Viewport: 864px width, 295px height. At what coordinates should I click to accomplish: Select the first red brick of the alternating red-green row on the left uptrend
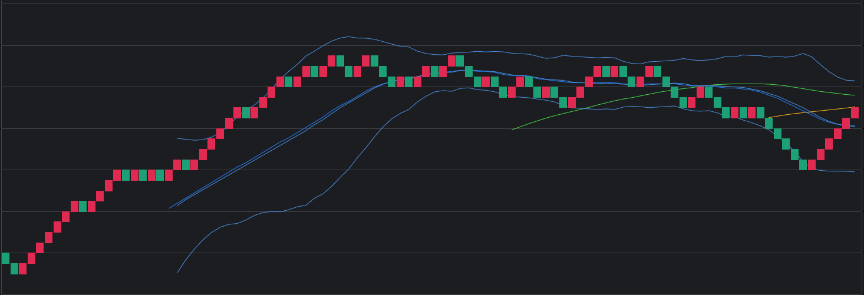coord(117,175)
